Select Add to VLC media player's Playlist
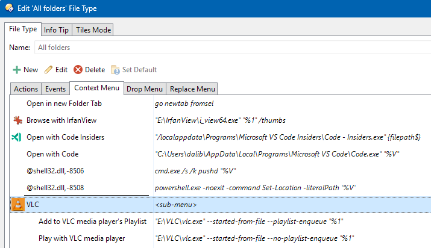431x248 pixels. click(93, 222)
